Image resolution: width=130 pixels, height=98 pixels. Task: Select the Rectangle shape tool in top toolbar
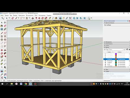click(27, 18)
